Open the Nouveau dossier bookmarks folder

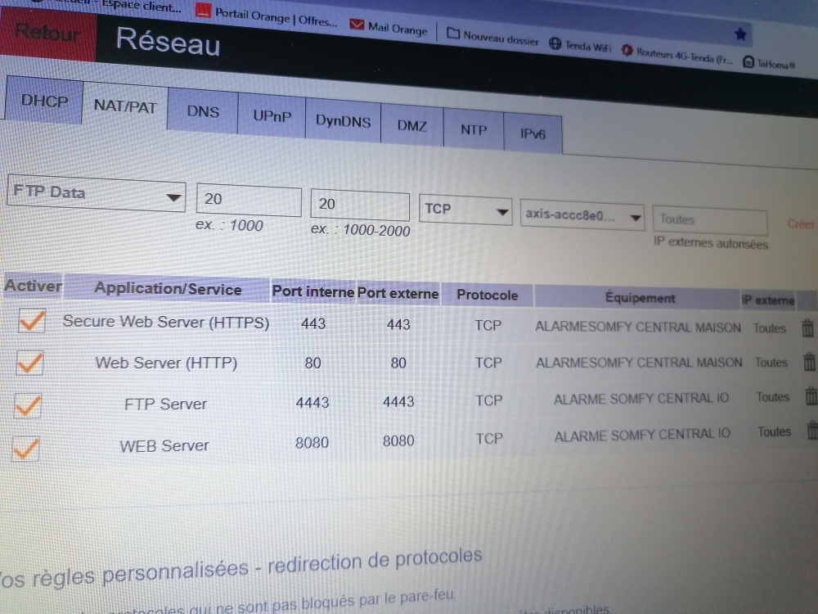pyautogui.click(x=493, y=36)
